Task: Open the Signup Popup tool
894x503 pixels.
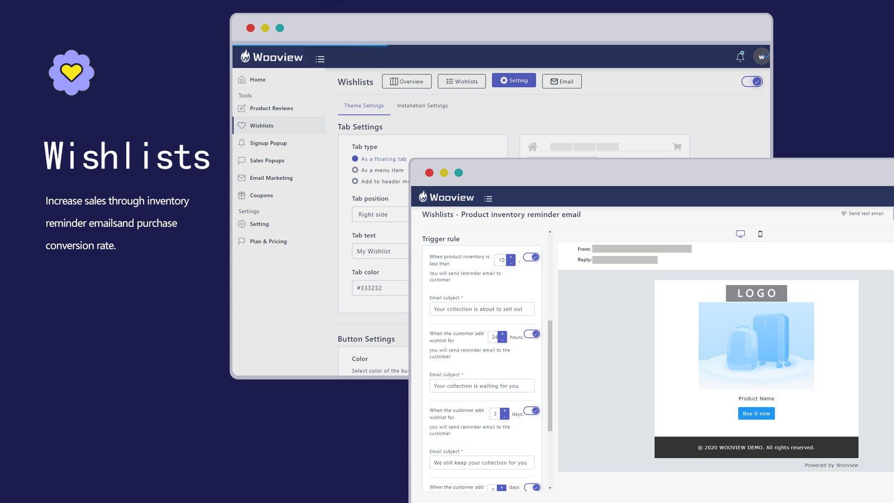Action: [x=268, y=143]
